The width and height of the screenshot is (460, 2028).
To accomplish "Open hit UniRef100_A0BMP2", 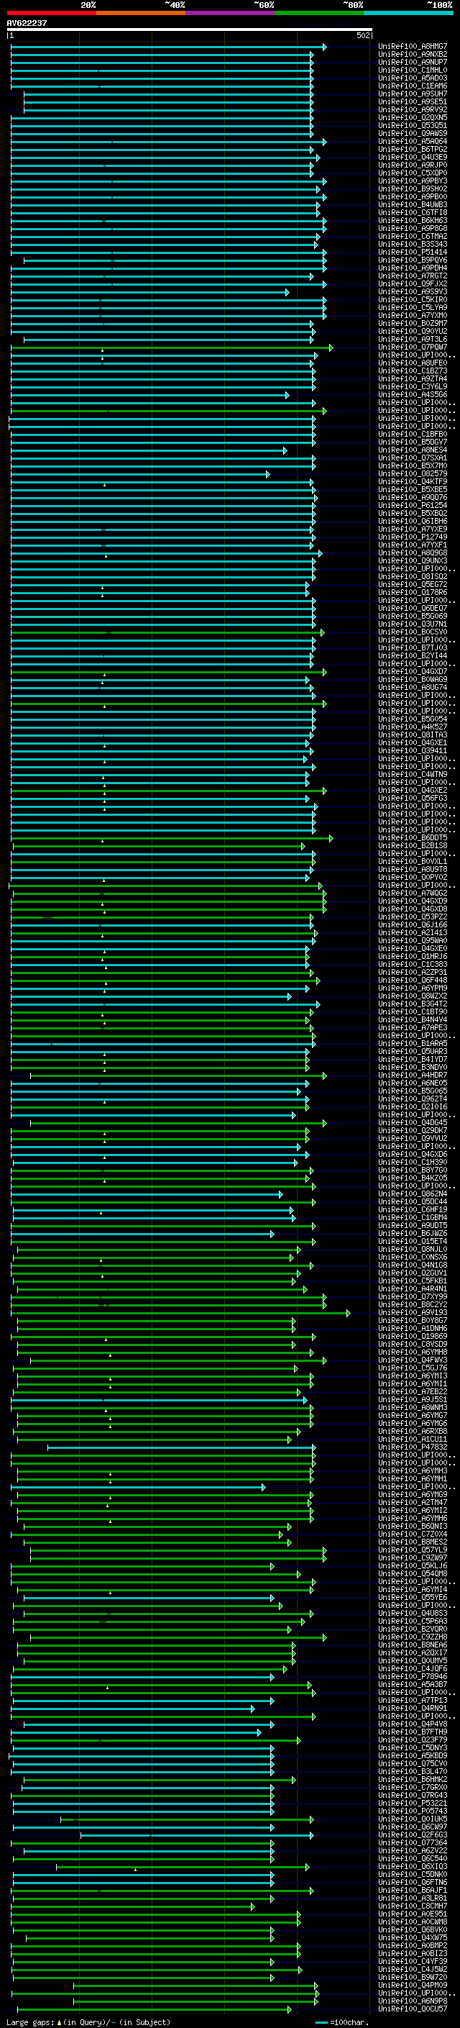I will [x=413, y=1945].
